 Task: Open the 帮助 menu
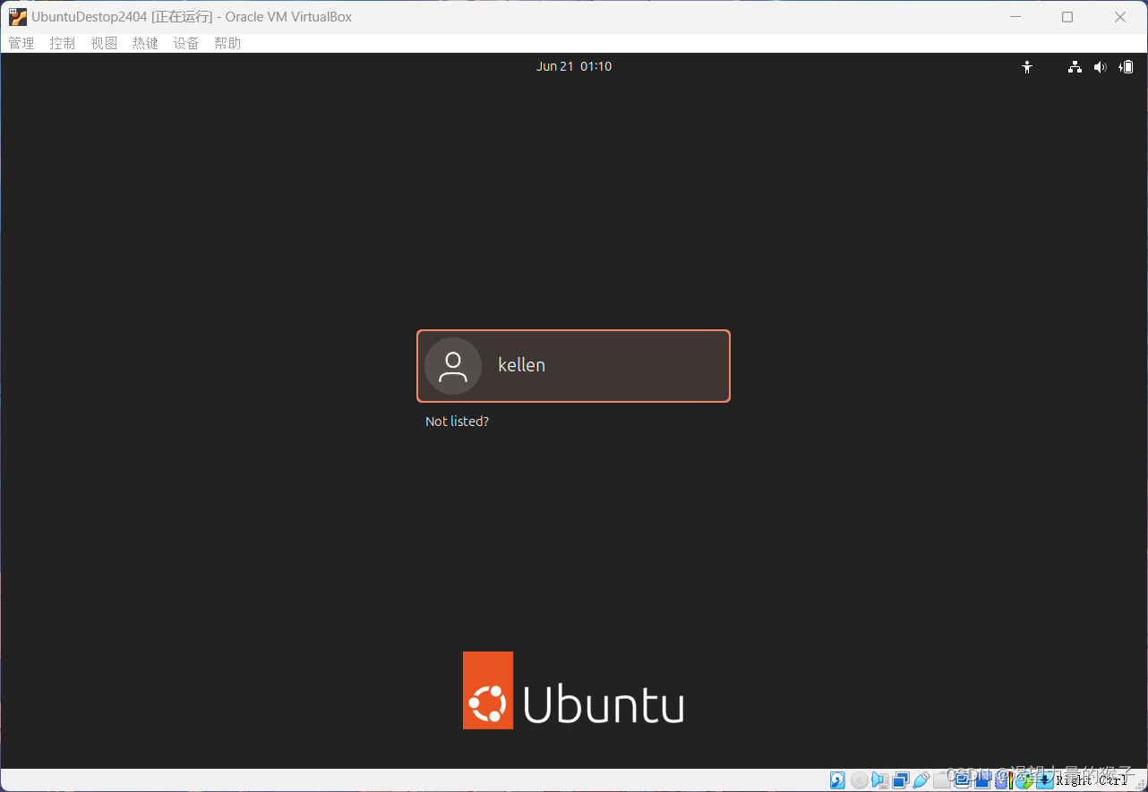(227, 43)
